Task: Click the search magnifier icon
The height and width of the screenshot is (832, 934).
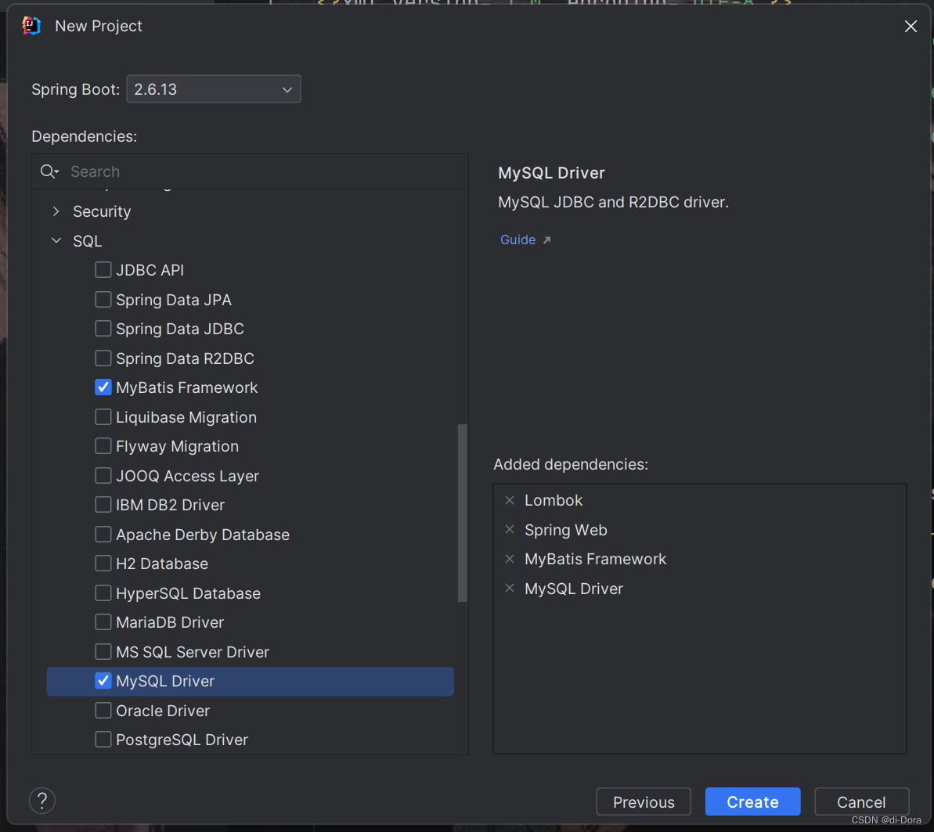Action: click(49, 171)
